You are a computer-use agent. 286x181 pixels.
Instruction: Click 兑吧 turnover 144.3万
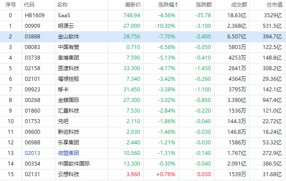tap(236, 121)
